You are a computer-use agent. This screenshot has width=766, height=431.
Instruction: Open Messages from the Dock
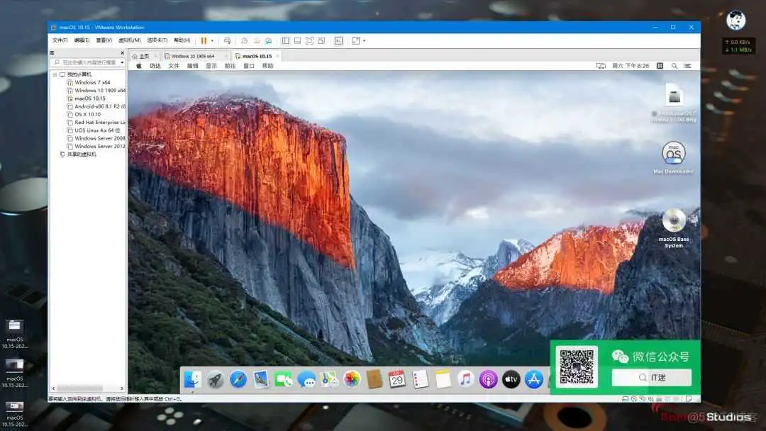tap(306, 379)
